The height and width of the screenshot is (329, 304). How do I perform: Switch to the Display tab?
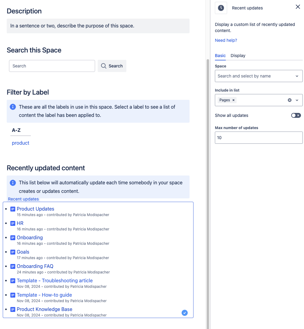(238, 56)
